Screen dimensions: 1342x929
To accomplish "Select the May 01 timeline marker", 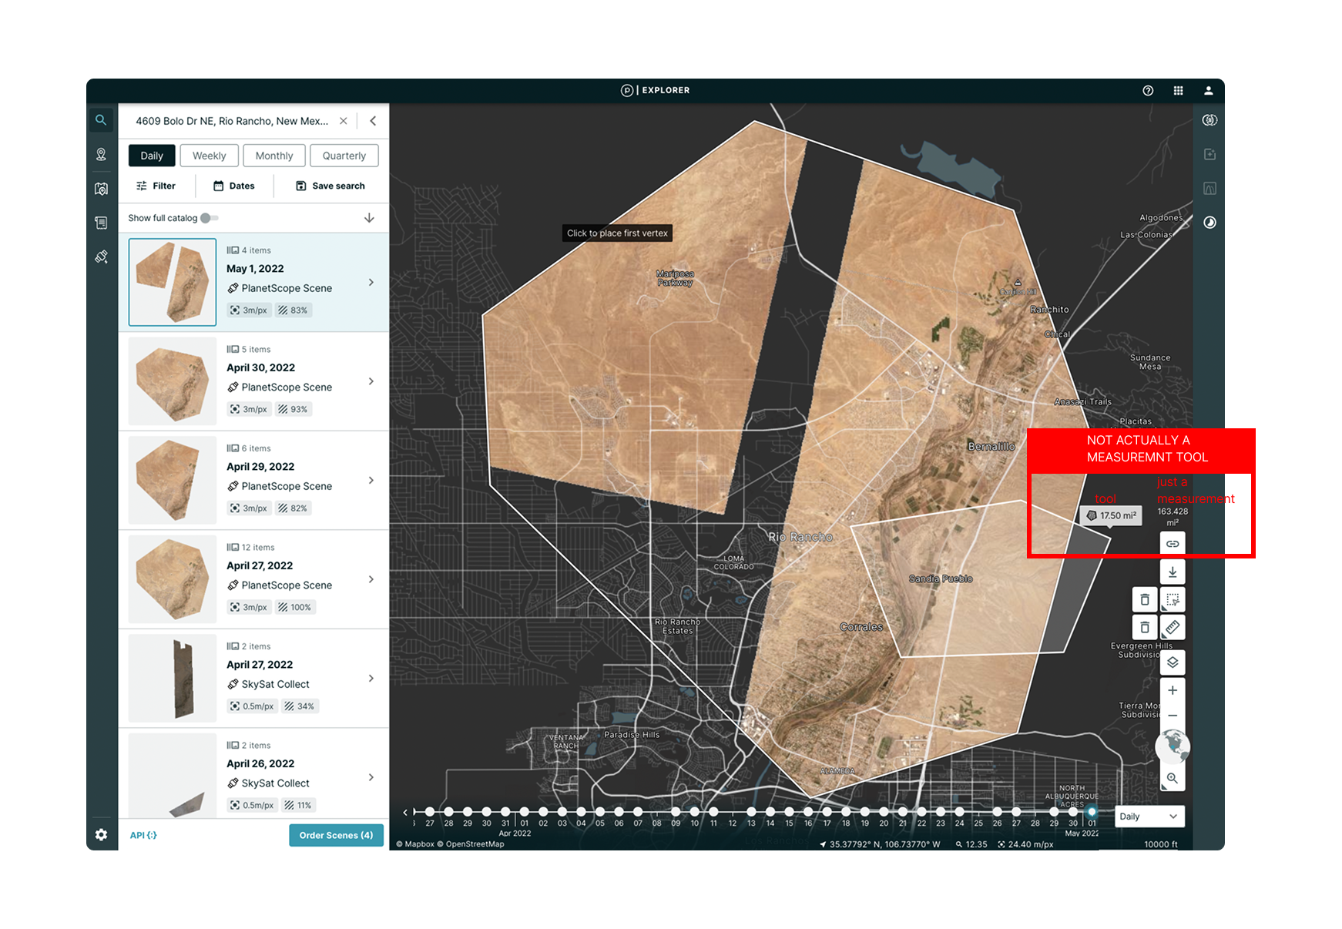I will pyautogui.click(x=1092, y=812).
